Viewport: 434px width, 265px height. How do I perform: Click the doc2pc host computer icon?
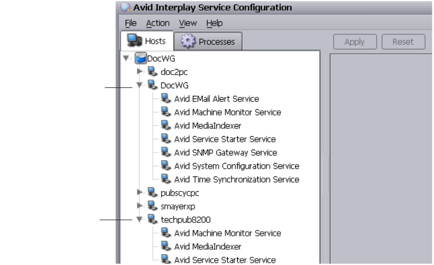(152, 71)
